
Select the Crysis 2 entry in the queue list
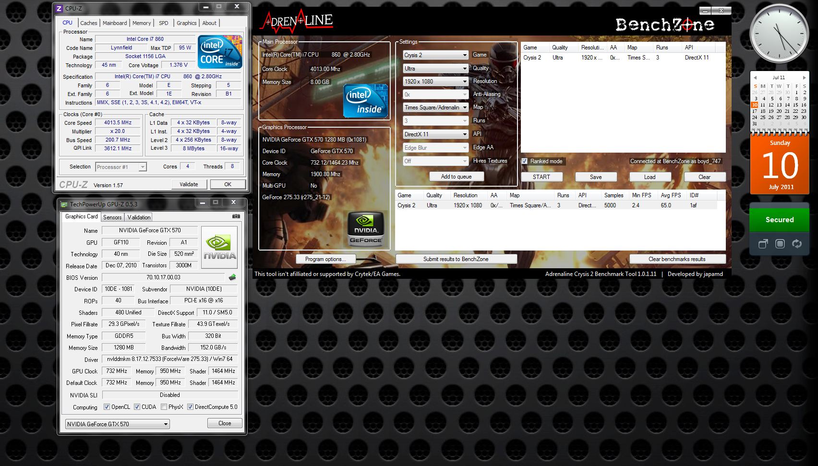pyautogui.click(x=623, y=58)
